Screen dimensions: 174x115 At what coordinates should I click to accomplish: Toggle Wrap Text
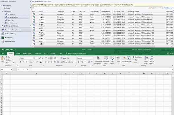pyautogui.click(x=65, y=58)
